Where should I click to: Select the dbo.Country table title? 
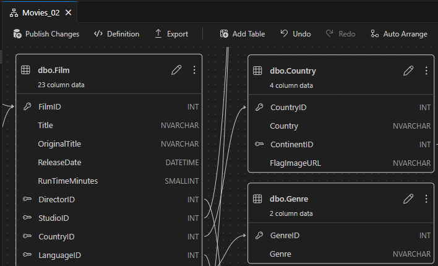(293, 71)
